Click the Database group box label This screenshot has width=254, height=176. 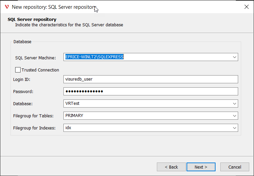pyautogui.click(x=22, y=42)
